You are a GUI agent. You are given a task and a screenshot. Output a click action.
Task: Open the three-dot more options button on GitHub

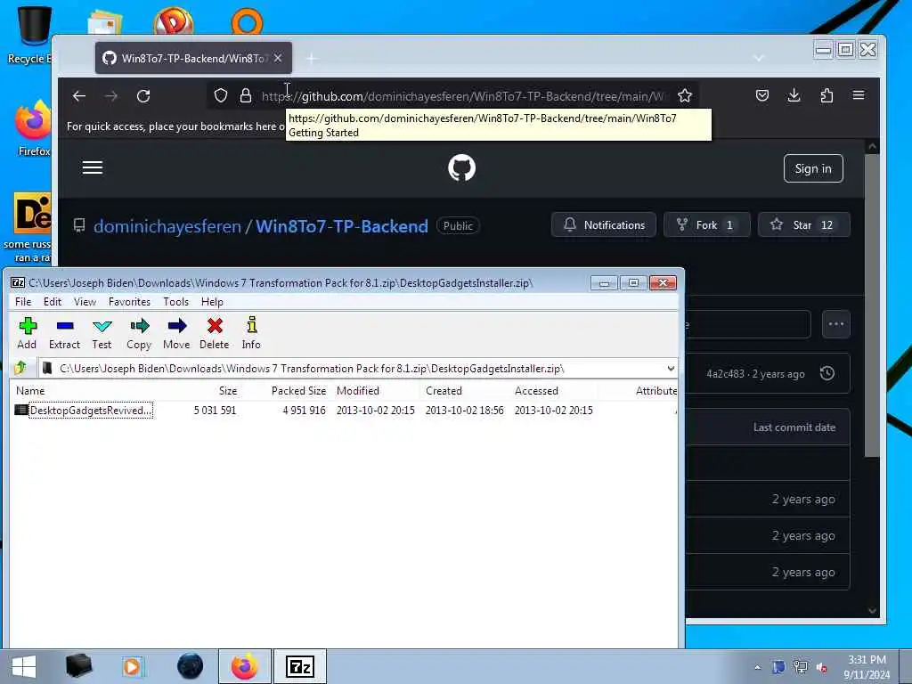point(835,324)
